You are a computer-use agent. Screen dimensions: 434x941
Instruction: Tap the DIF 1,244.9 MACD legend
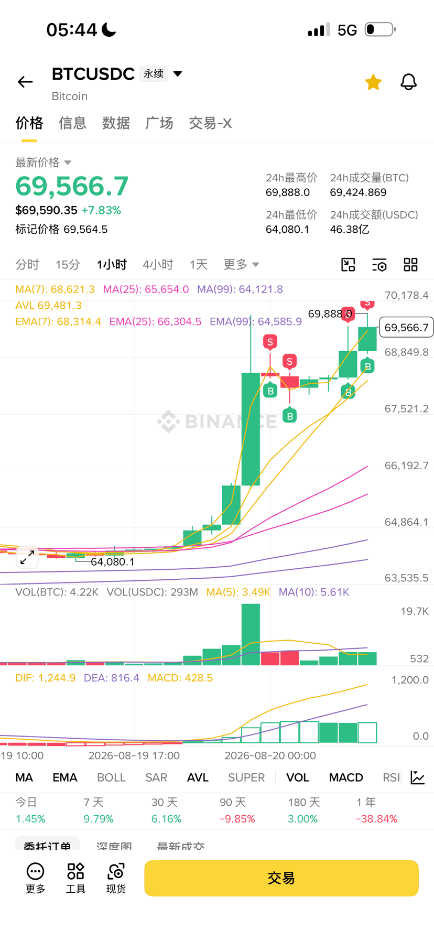(x=46, y=678)
